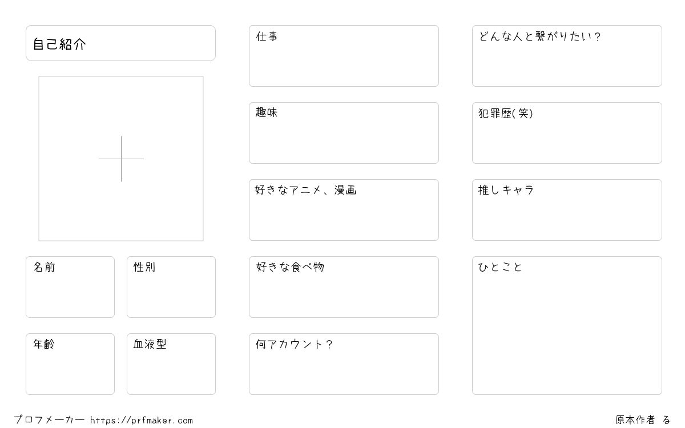Screen dimensions: 685x428
Task: Click the 仕事 label text
Action: tap(267, 37)
